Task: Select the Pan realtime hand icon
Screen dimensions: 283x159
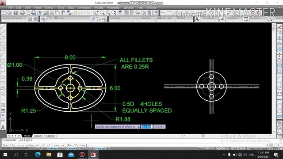Action: tap(96, 13)
